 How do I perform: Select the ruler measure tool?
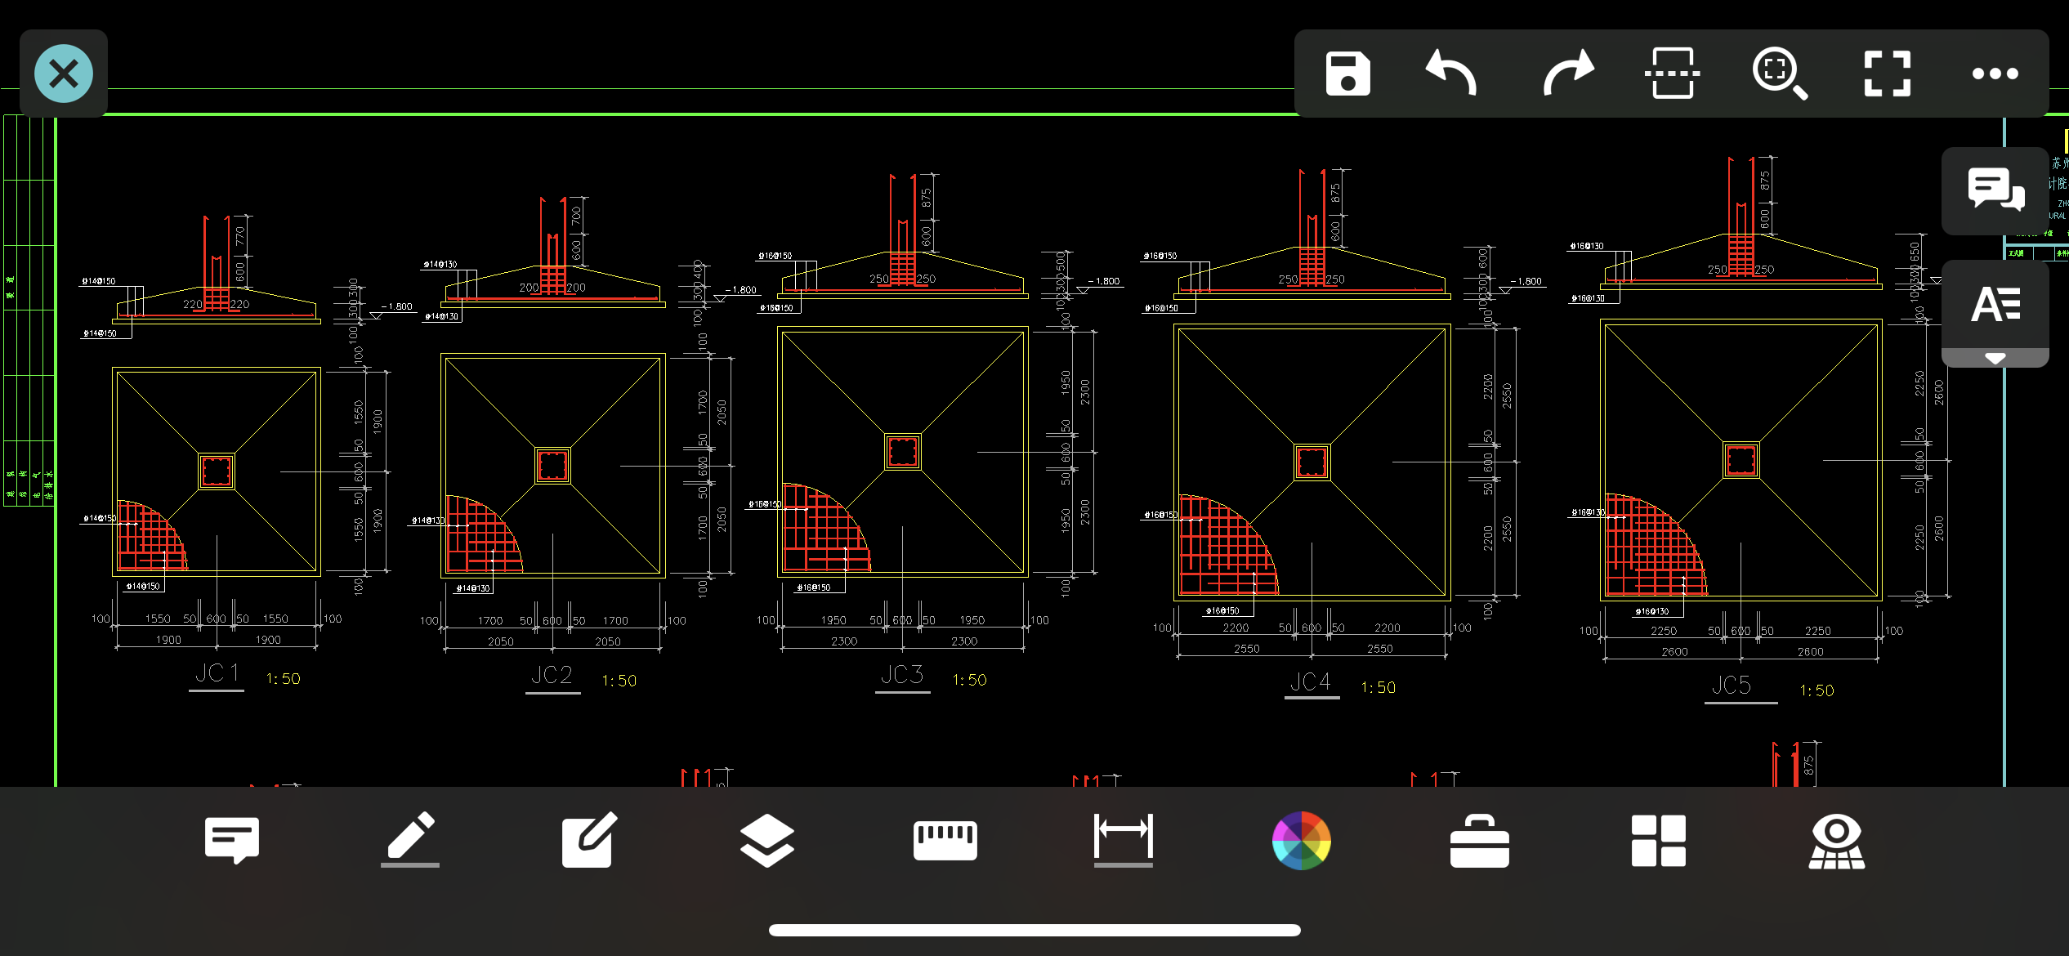(945, 840)
